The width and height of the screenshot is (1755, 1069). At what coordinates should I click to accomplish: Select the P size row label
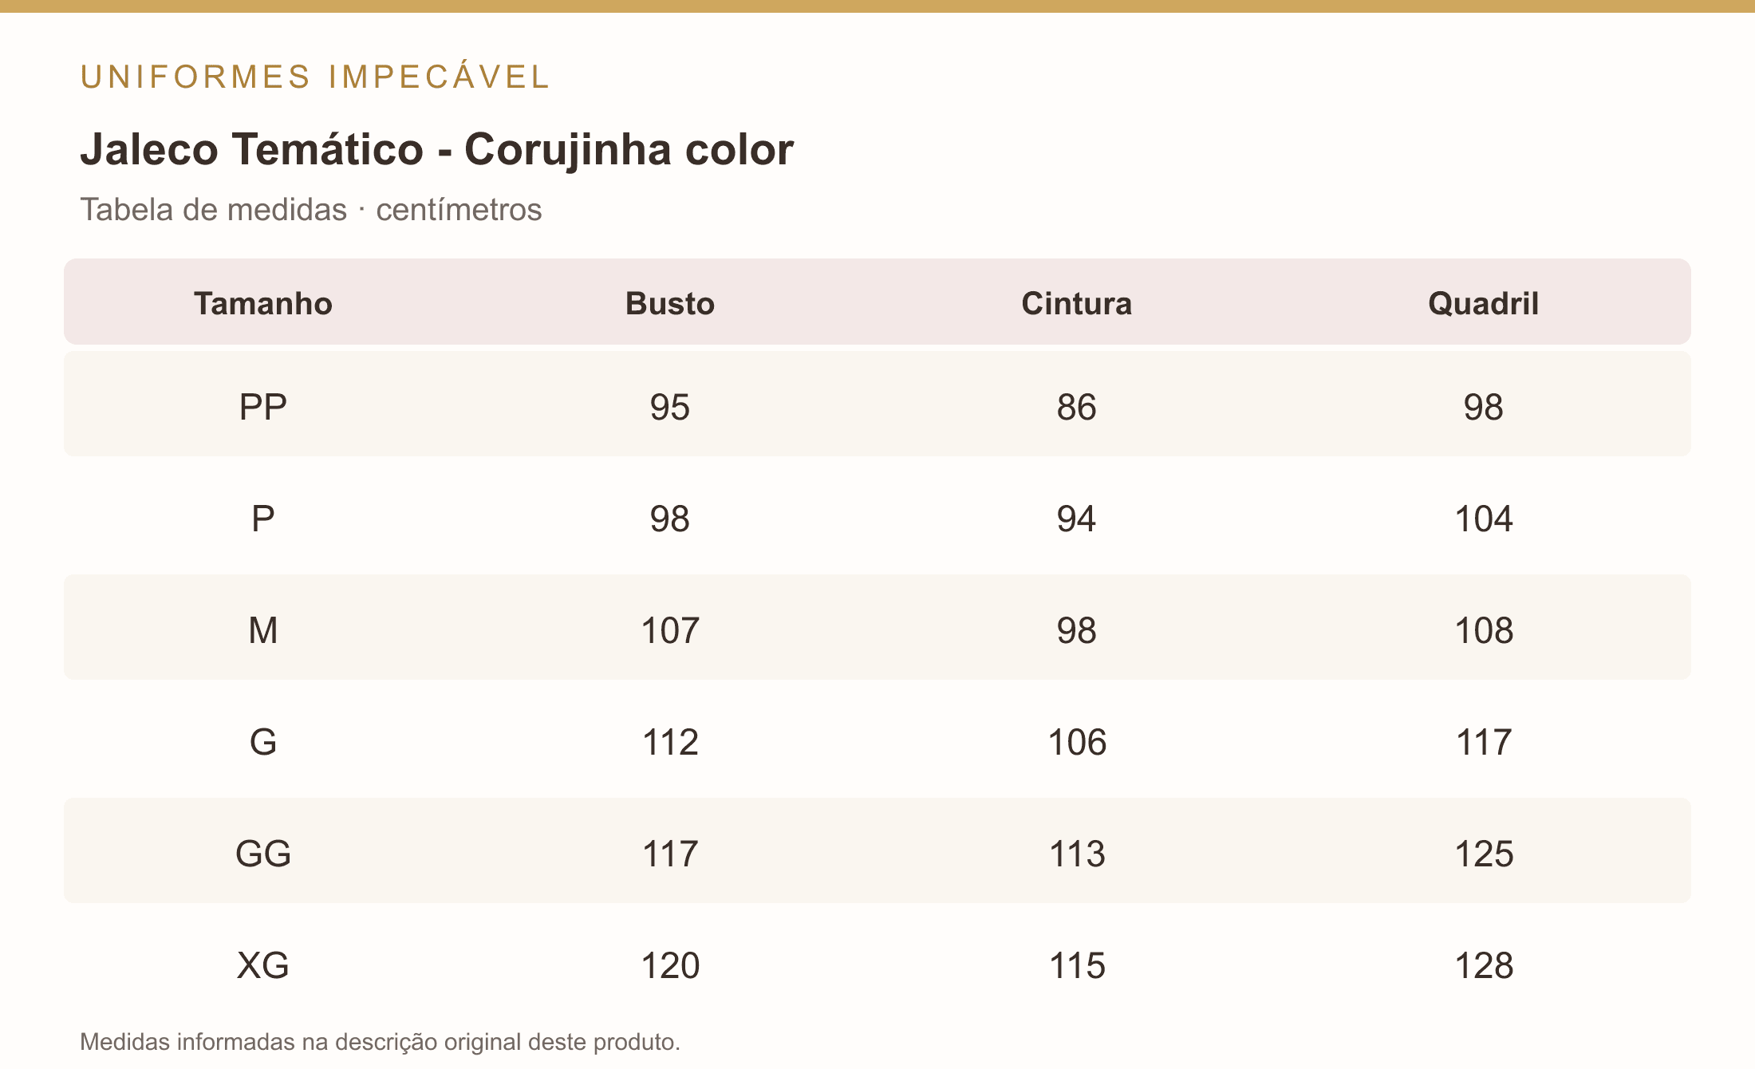(263, 519)
